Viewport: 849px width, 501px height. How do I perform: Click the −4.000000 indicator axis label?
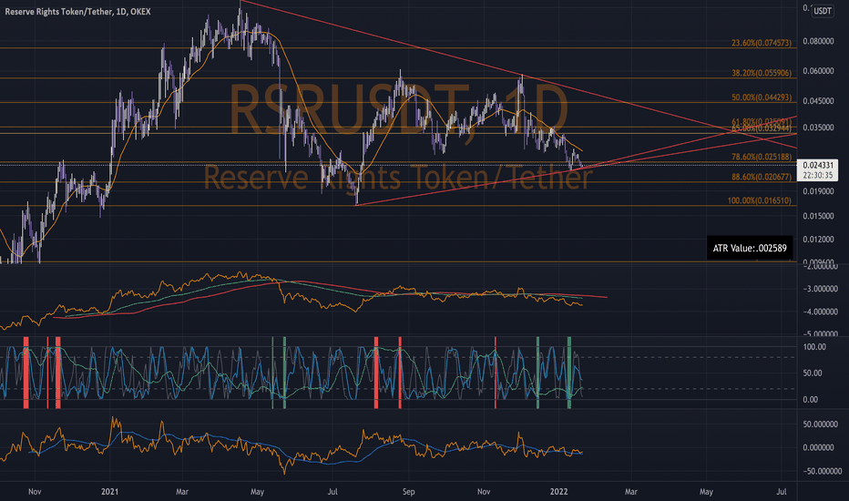(x=820, y=312)
